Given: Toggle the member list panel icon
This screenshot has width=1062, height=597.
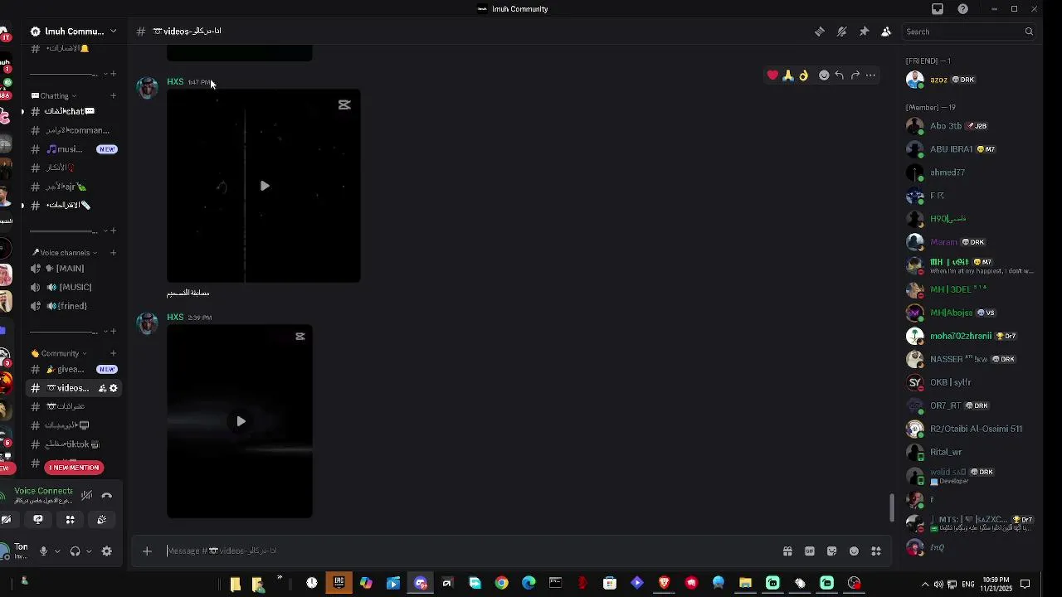Looking at the screenshot, I should click(x=886, y=32).
